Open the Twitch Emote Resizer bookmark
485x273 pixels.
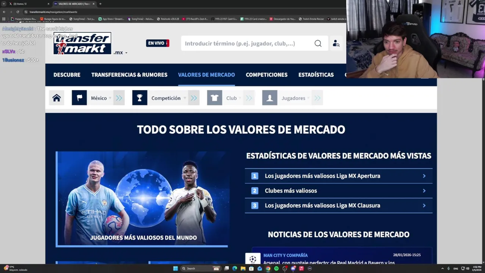pyautogui.click(x=311, y=19)
